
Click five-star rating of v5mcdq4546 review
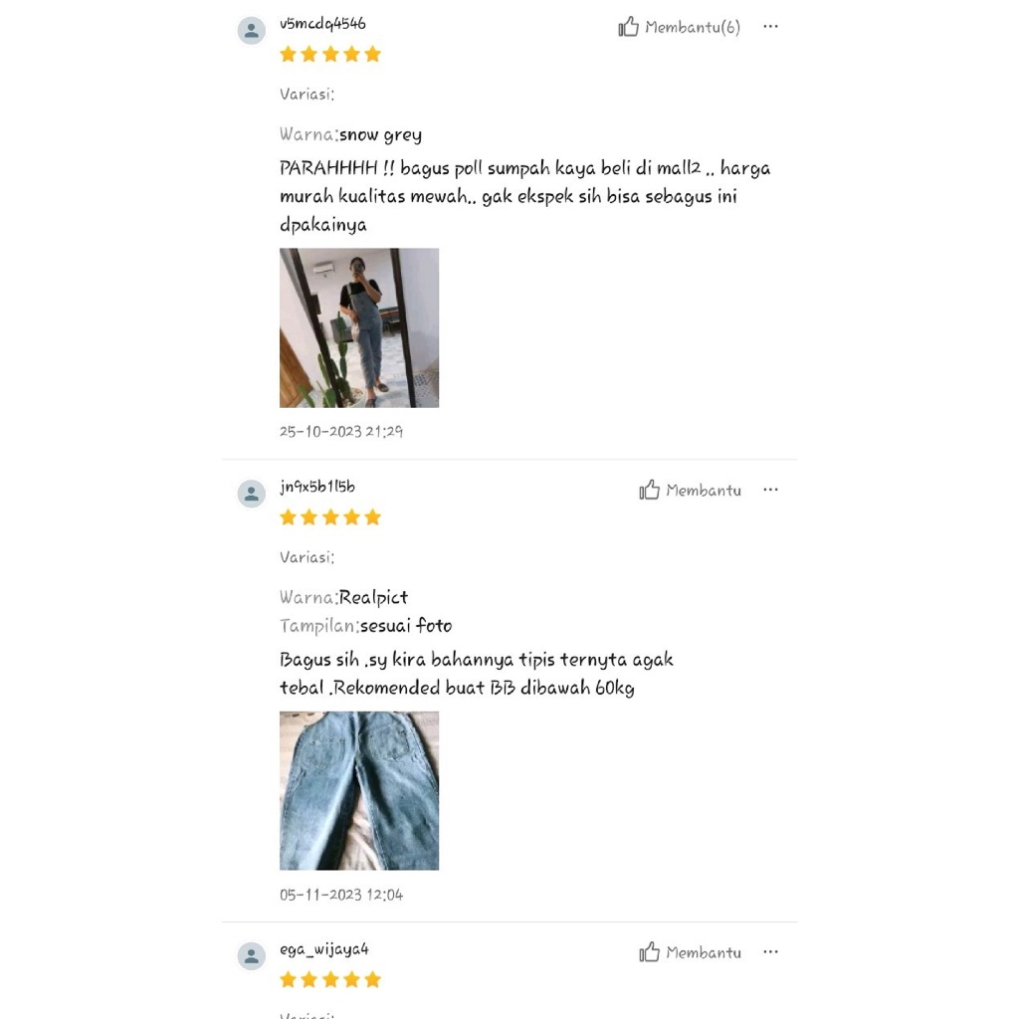[330, 54]
